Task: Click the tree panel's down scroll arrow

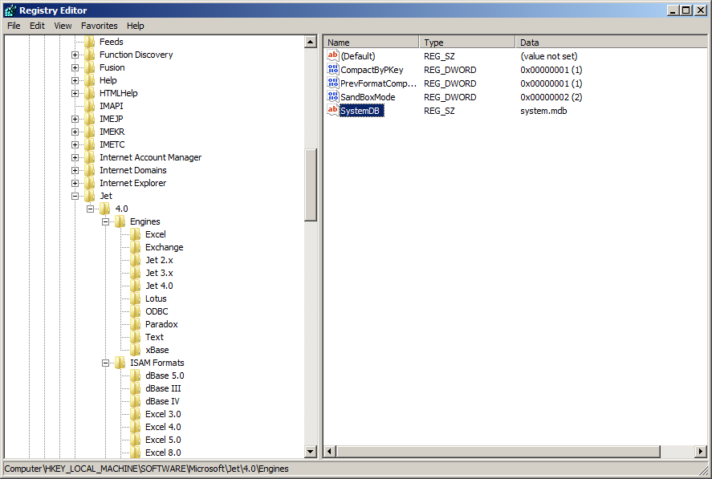Action: 310,453
